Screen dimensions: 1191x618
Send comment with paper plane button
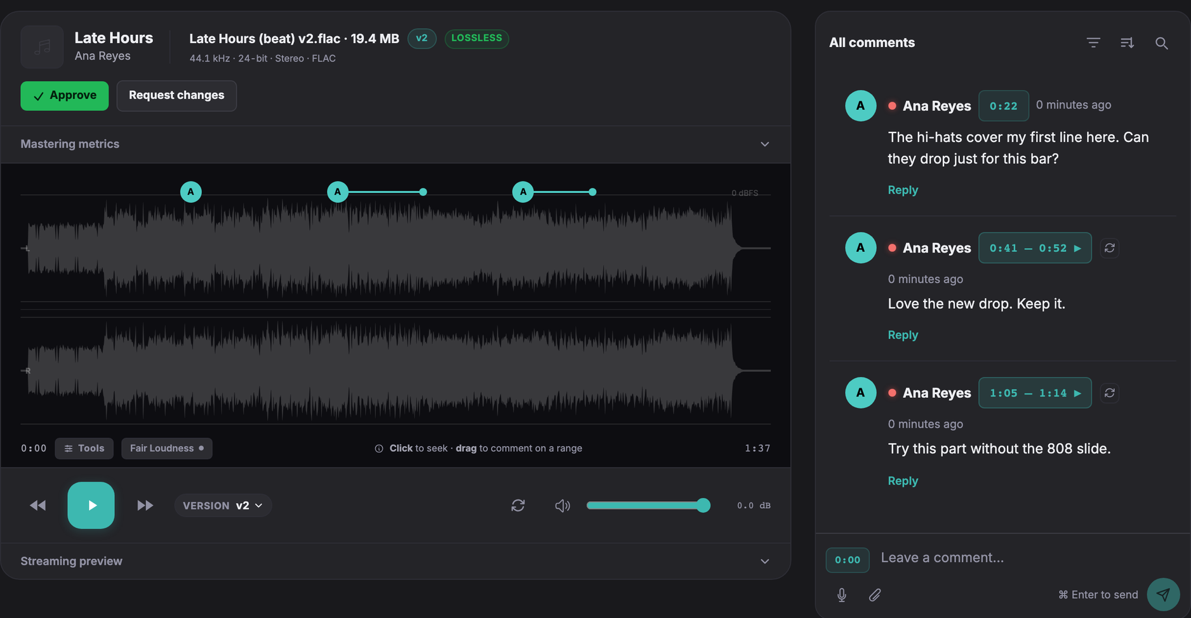tap(1163, 595)
